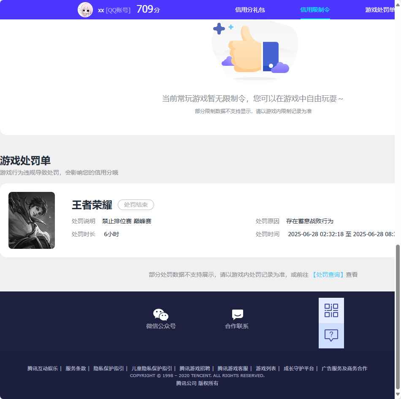Viewport: 401px width, 399px height.
Task: Open the 广告服务及商务合作 footer link
Action: [344, 368]
